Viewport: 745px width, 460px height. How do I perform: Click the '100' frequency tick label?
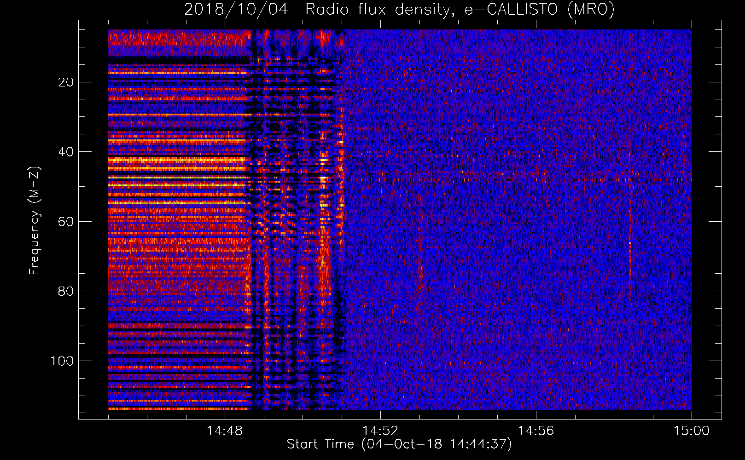pos(62,361)
